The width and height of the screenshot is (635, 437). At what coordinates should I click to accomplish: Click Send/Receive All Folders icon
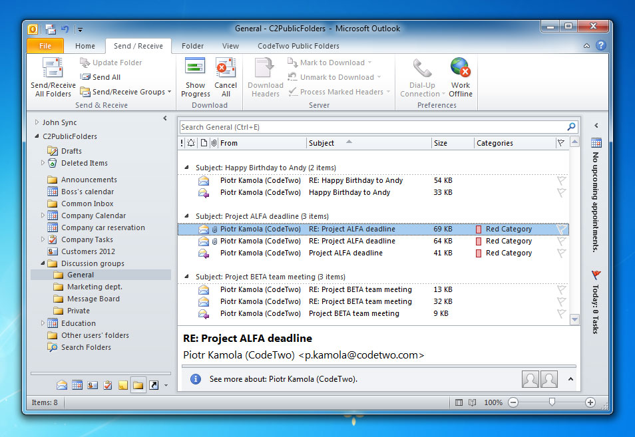pyautogui.click(x=53, y=68)
